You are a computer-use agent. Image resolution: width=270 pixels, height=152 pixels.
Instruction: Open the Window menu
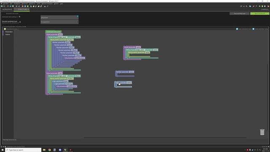56,4
